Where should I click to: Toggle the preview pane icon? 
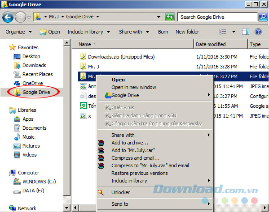(246, 32)
